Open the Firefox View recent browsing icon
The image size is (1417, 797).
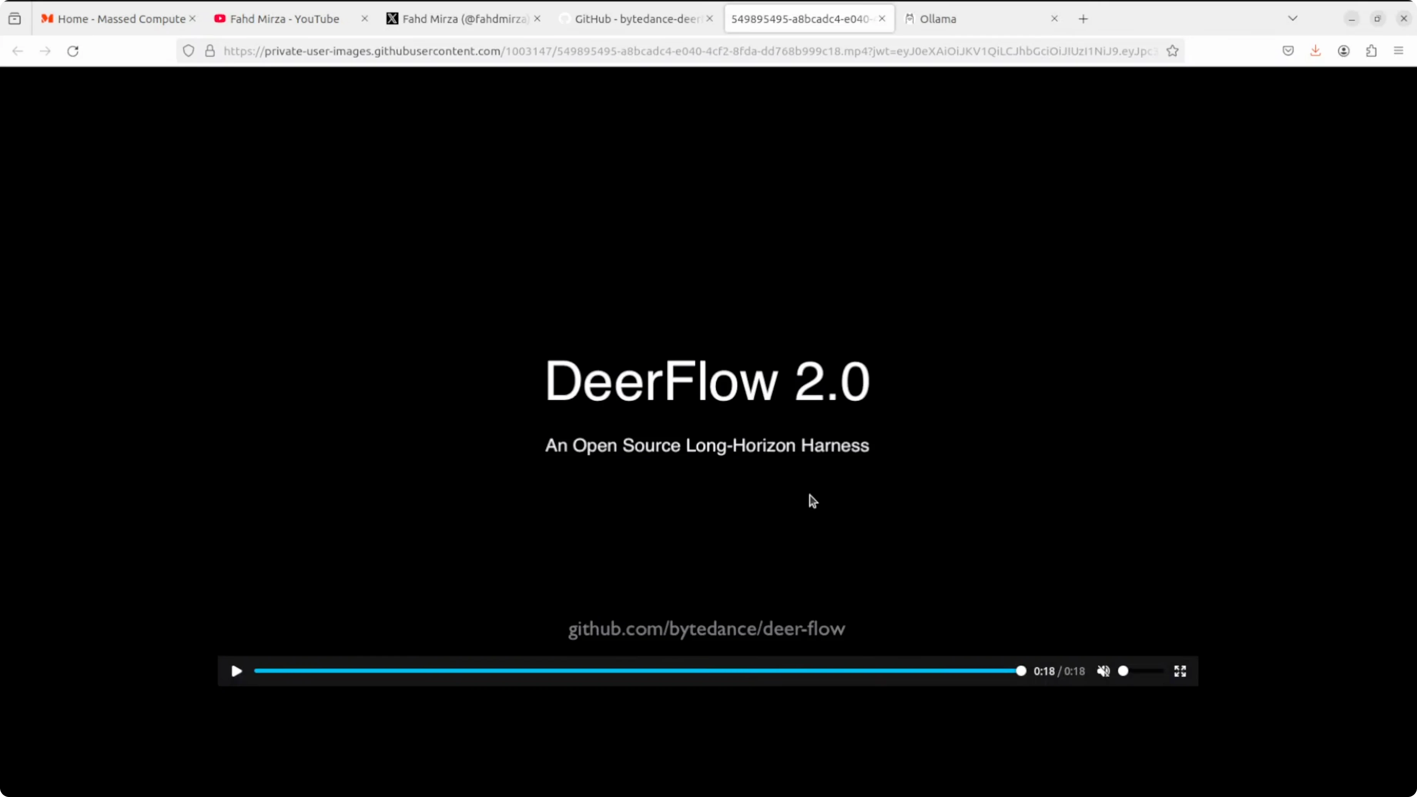[x=15, y=19]
